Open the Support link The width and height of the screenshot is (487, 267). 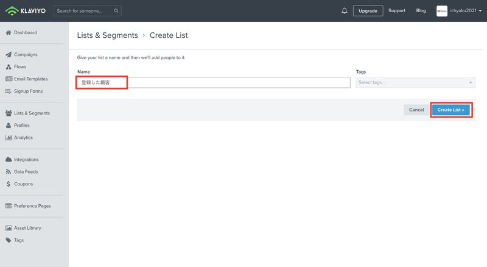397,10
